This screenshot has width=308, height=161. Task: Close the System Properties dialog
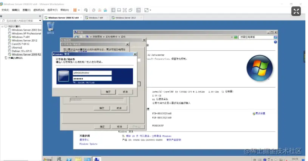coord(144,40)
